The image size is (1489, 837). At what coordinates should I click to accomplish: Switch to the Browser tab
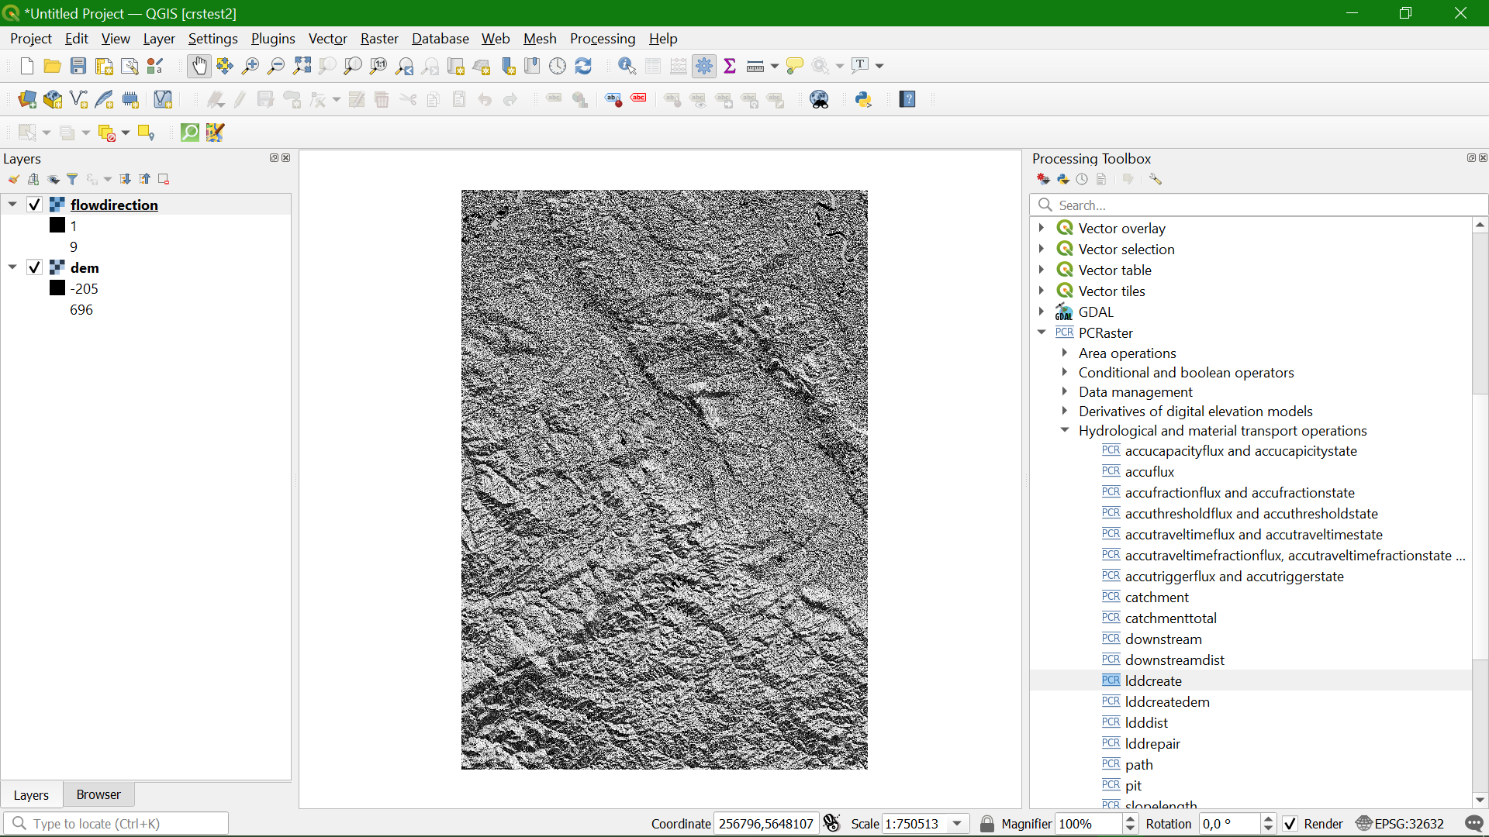pos(98,794)
